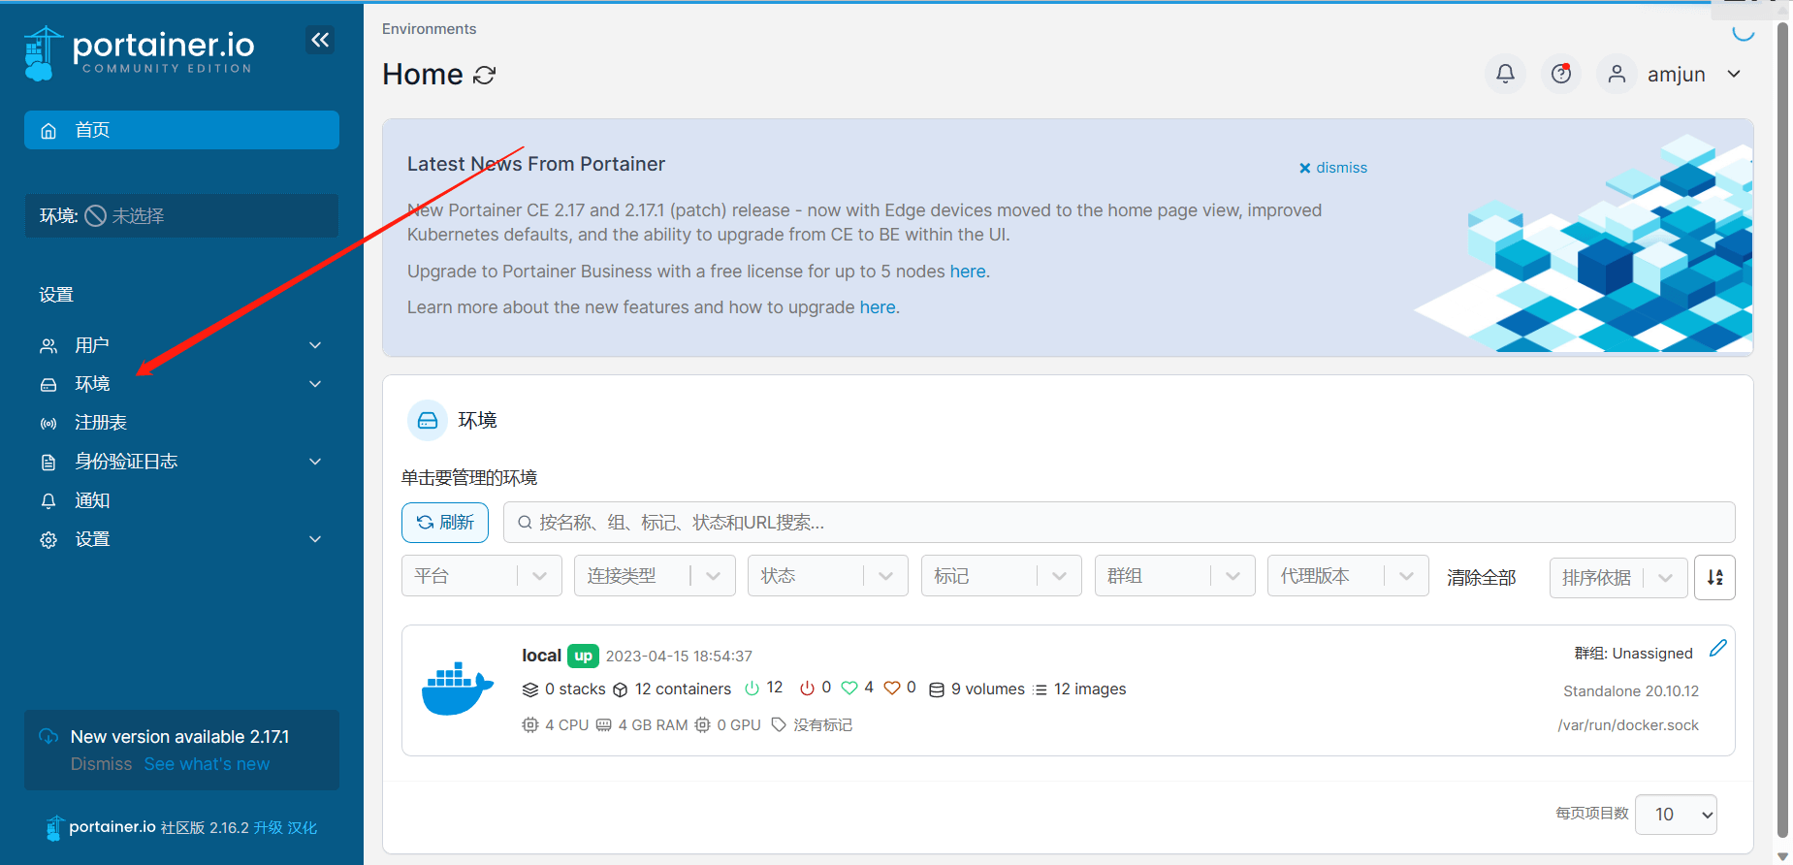Click the users icon in sidebar
Viewport: 1793px width, 865px height.
pyautogui.click(x=48, y=346)
